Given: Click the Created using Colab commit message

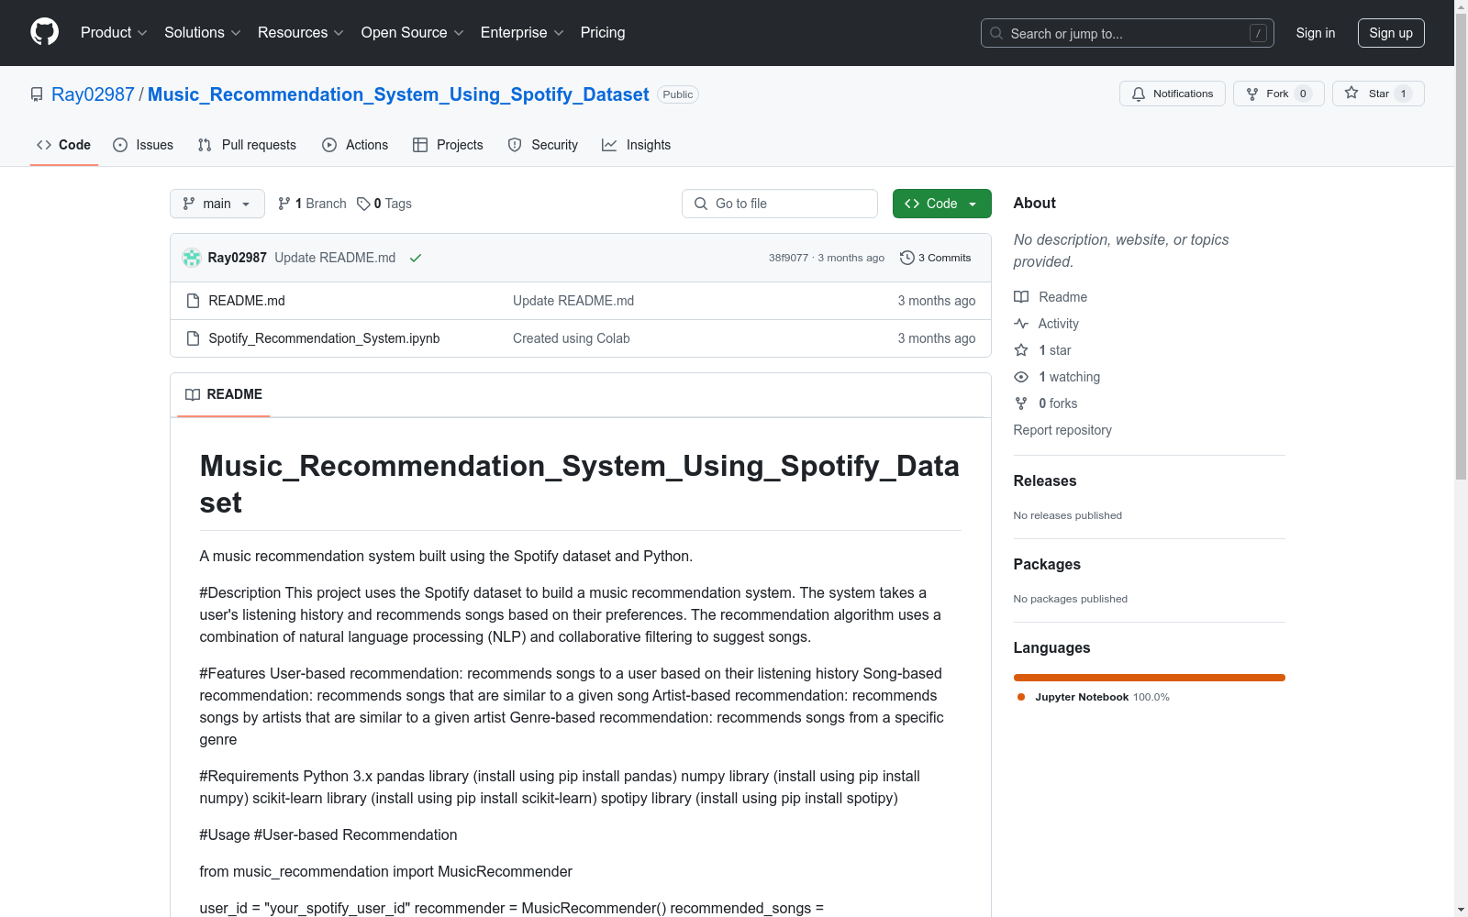Looking at the screenshot, I should (x=572, y=338).
